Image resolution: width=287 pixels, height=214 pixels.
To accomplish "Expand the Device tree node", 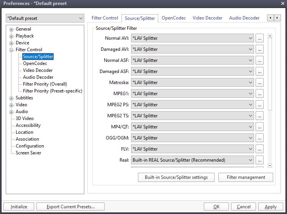I will 11,43.
